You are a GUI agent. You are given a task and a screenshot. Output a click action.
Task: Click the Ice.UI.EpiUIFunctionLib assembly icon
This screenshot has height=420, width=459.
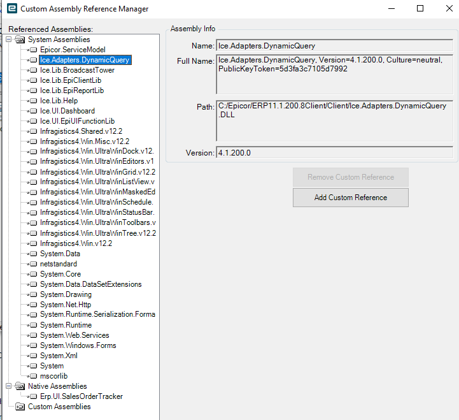[x=33, y=121]
